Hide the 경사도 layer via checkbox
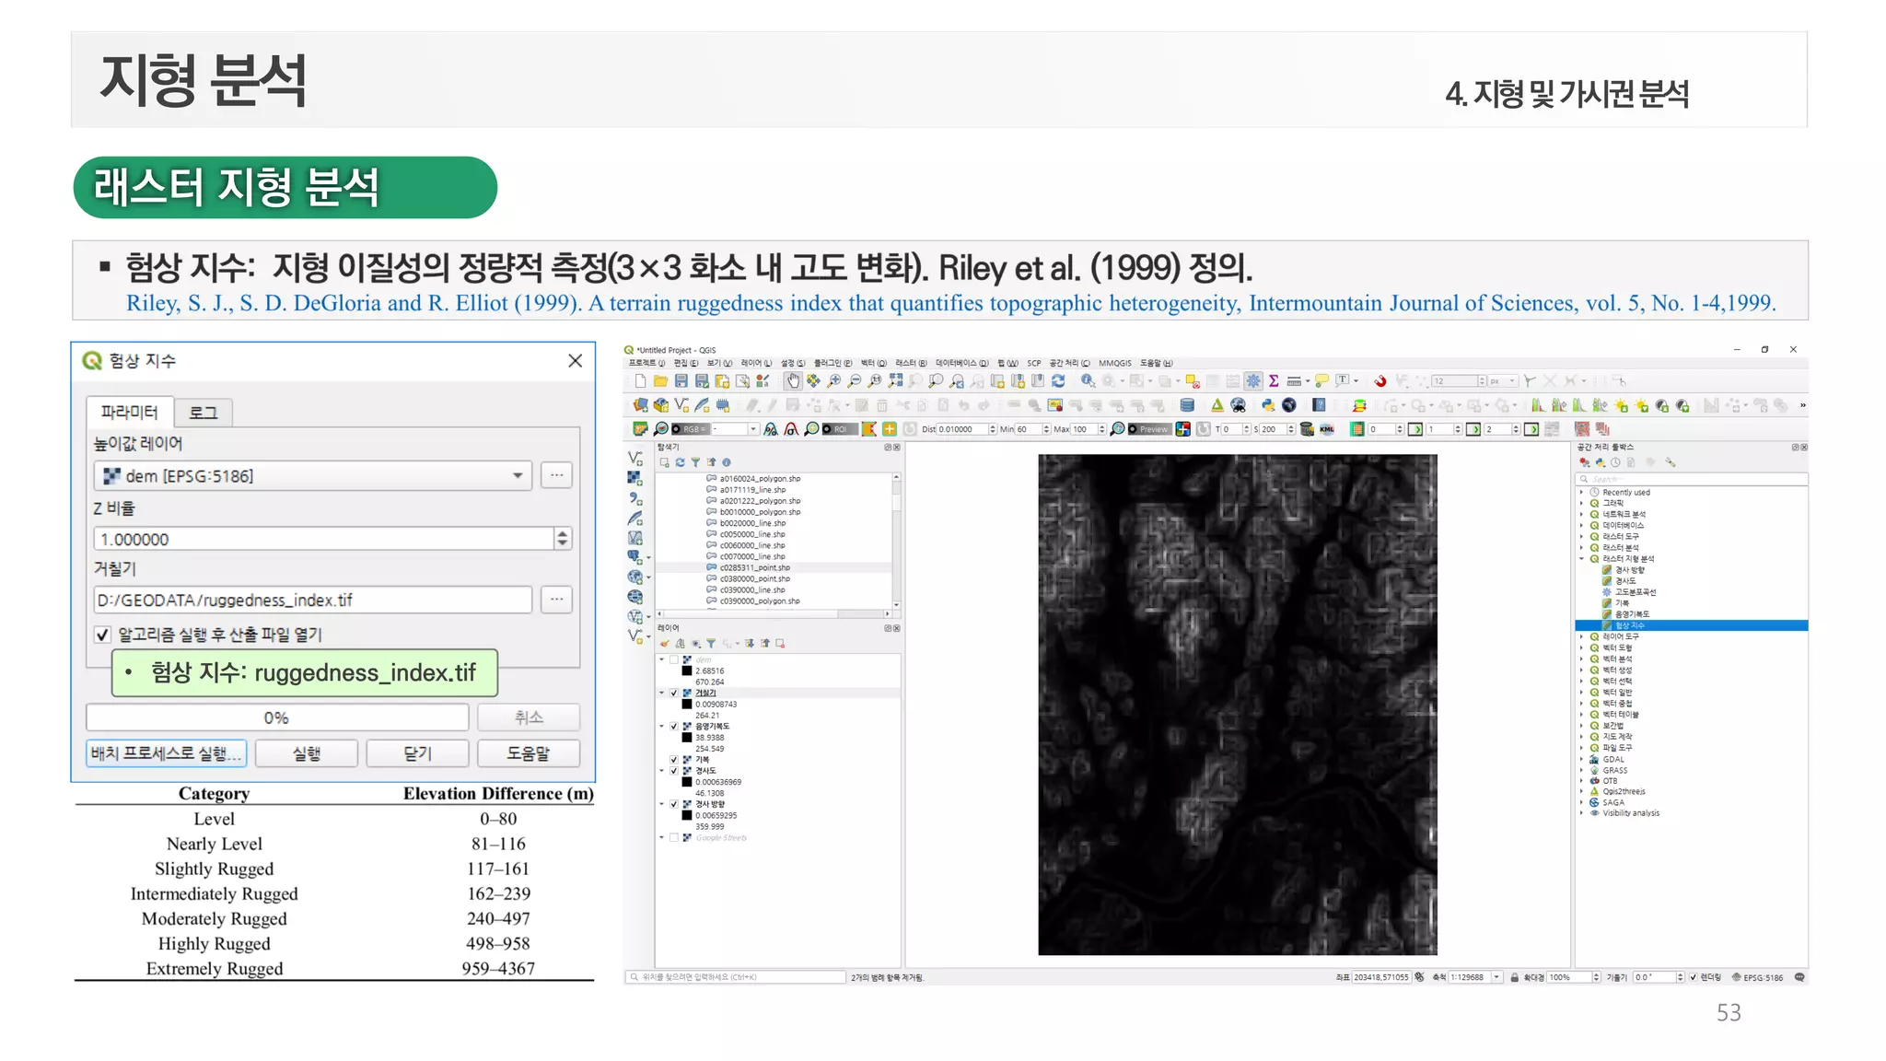Screen dimensions: 1886x1061 point(674,771)
